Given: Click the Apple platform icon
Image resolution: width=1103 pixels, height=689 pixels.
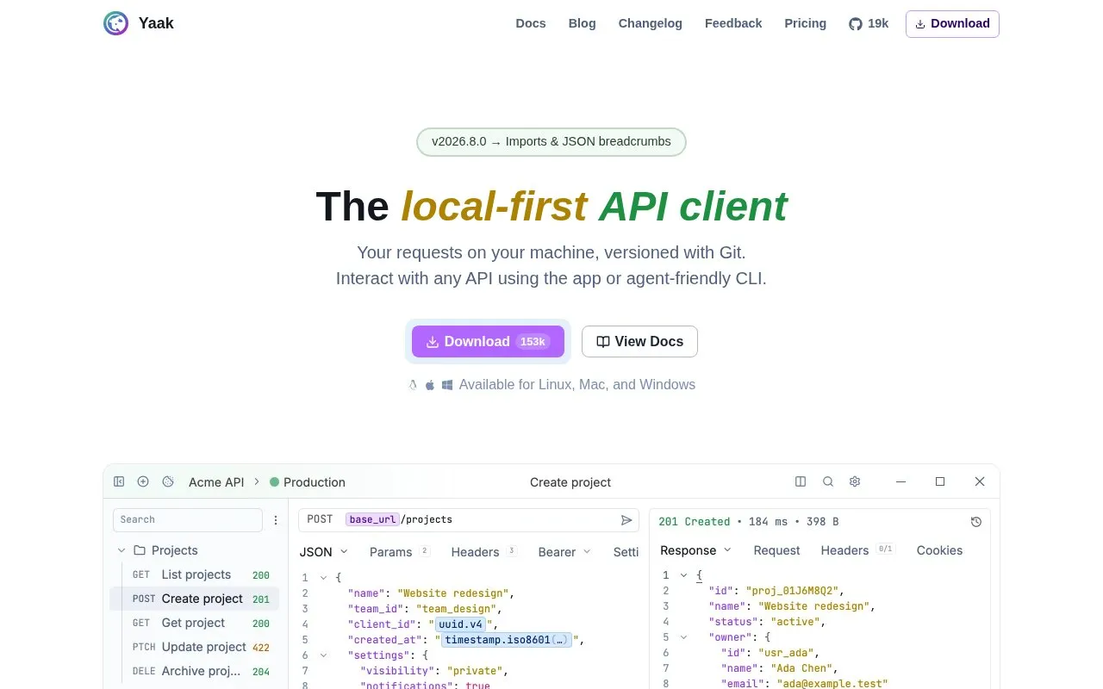Looking at the screenshot, I should (430, 385).
